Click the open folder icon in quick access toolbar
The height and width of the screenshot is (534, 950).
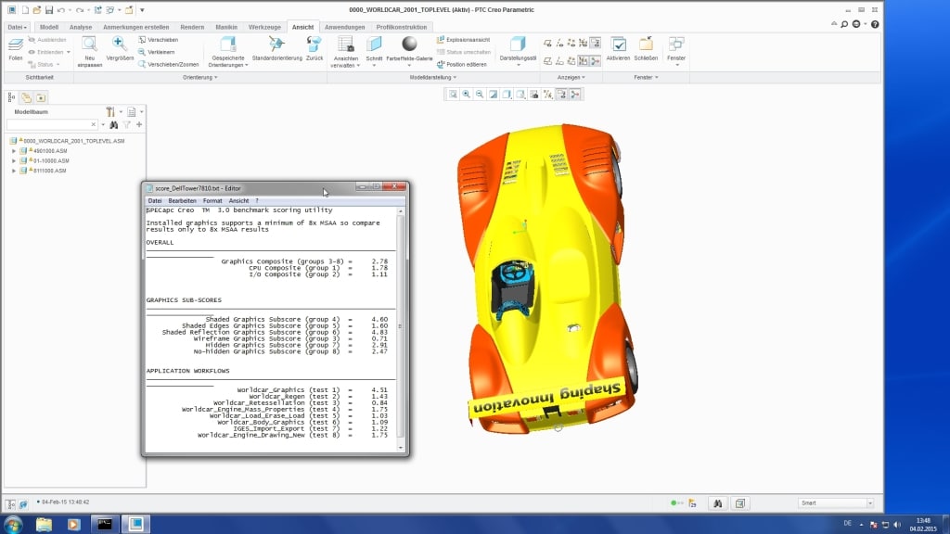tap(37, 9)
